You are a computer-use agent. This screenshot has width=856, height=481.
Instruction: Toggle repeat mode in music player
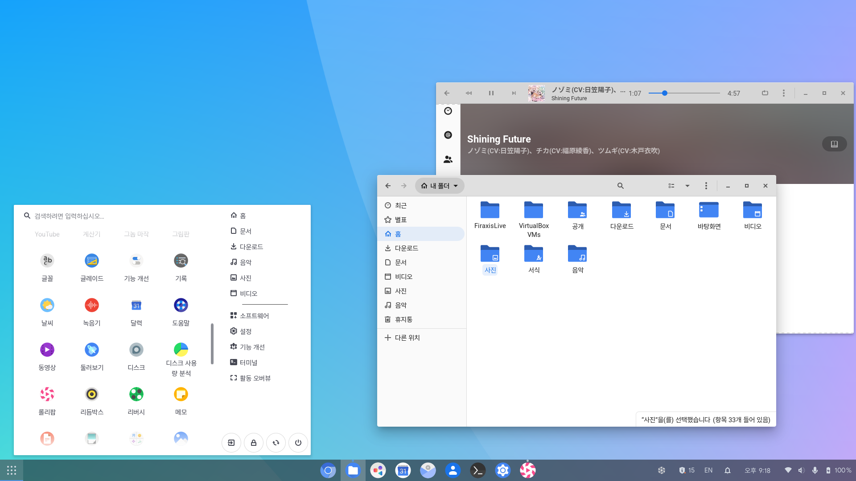[765, 93]
